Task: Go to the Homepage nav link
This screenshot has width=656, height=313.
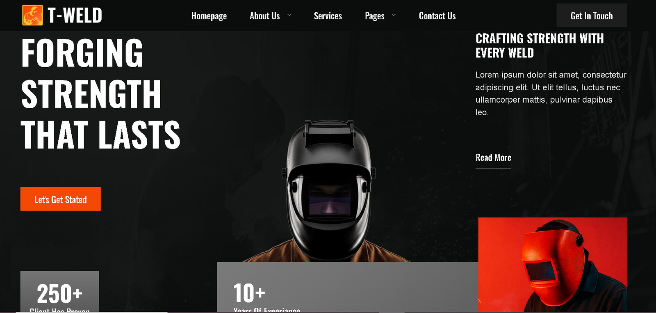Action: tap(209, 16)
